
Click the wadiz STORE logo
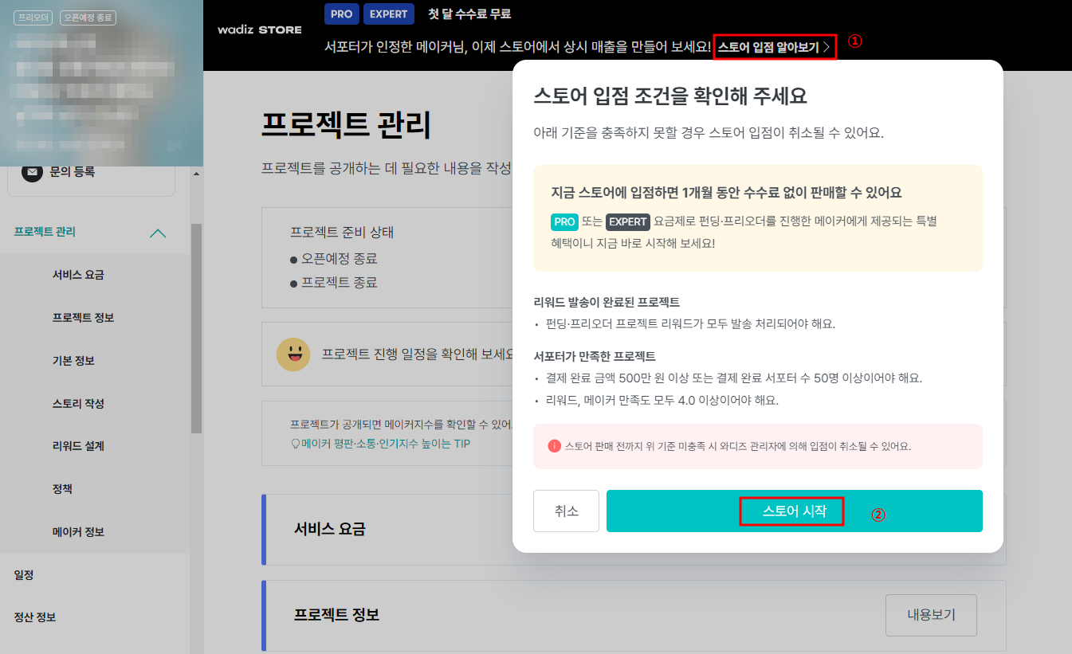[x=259, y=29]
